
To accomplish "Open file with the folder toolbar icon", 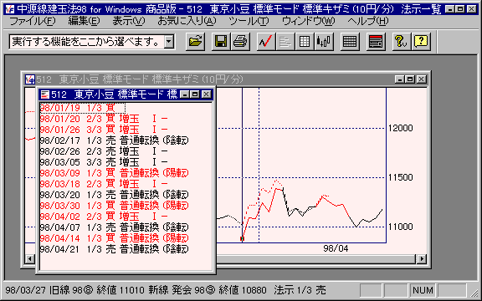I will (195, 42).
